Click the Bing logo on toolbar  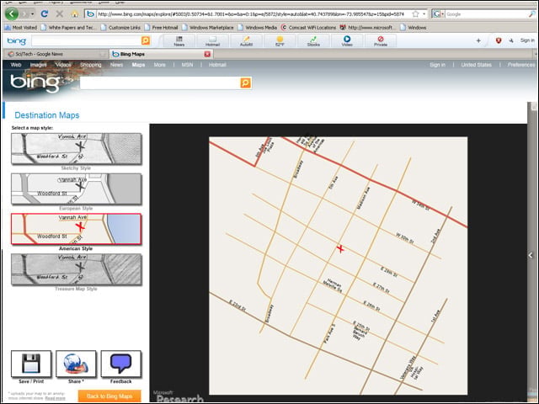pyautogui.click(x=17, y=41)
